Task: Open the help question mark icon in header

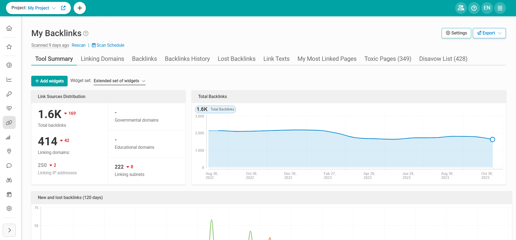Action: [474, 8]
